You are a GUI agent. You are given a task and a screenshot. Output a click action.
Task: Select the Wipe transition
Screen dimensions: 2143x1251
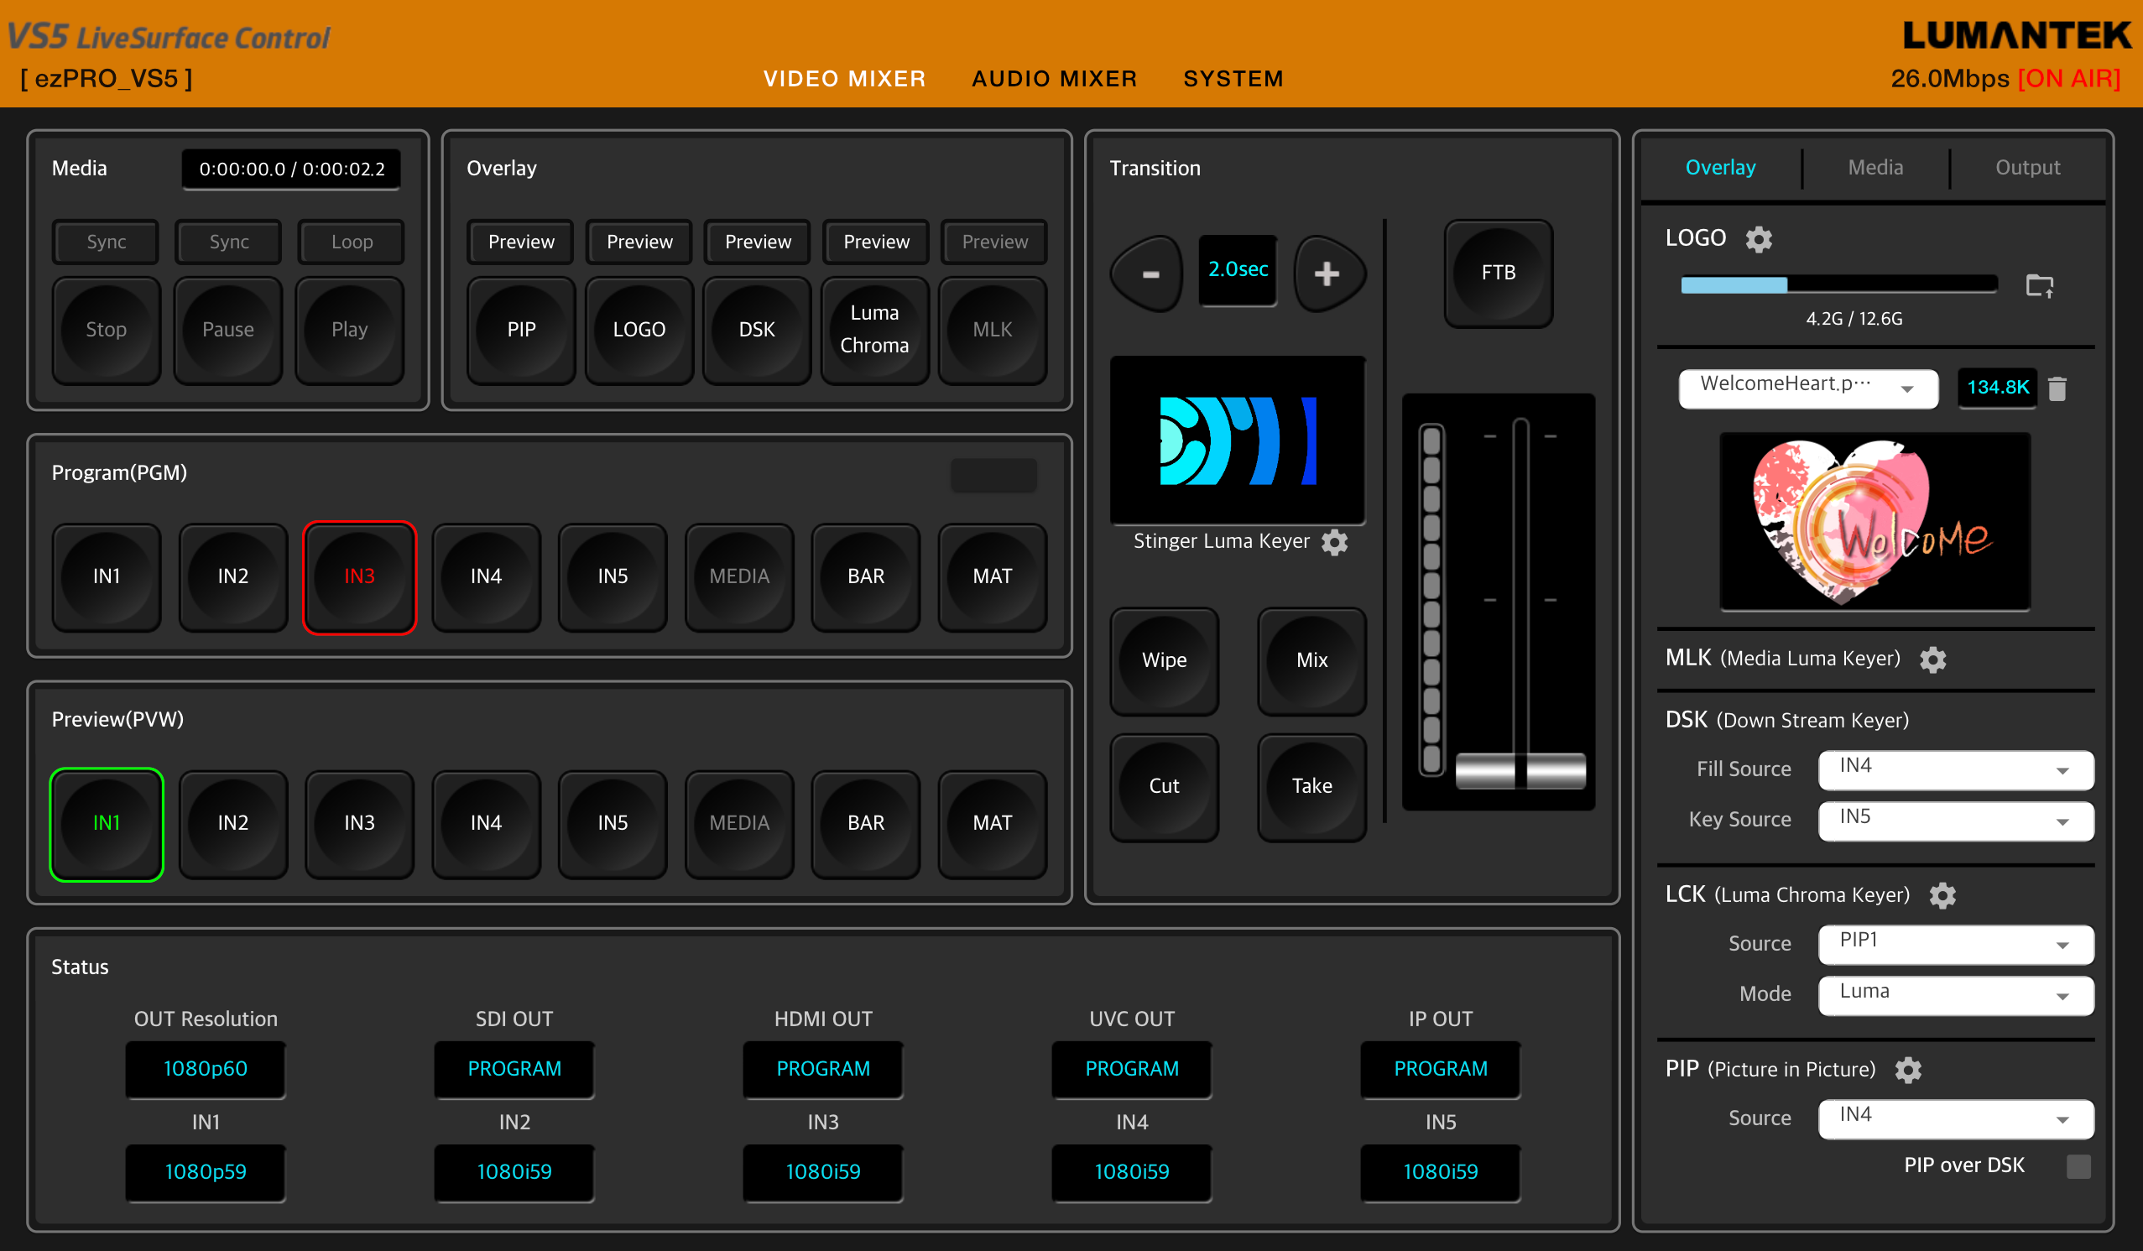(x=1164, y=661)
